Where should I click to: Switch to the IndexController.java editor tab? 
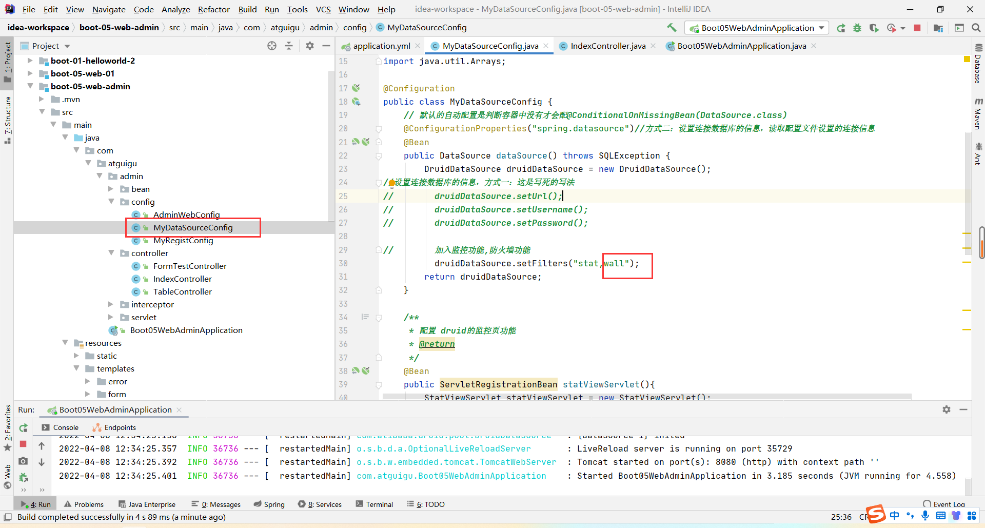[607, 46]
